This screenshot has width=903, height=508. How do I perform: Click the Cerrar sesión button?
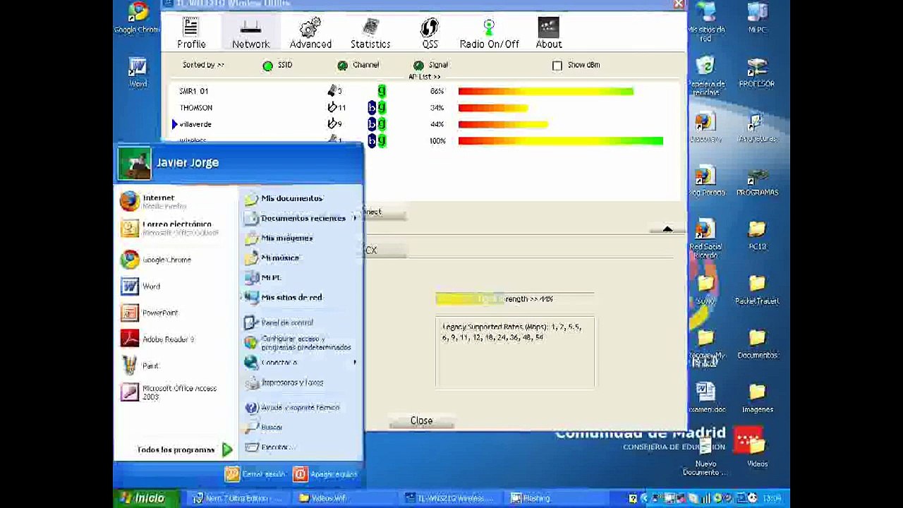tap(255, 474)
